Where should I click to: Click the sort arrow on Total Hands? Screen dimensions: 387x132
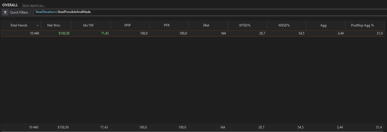[37, 25]
